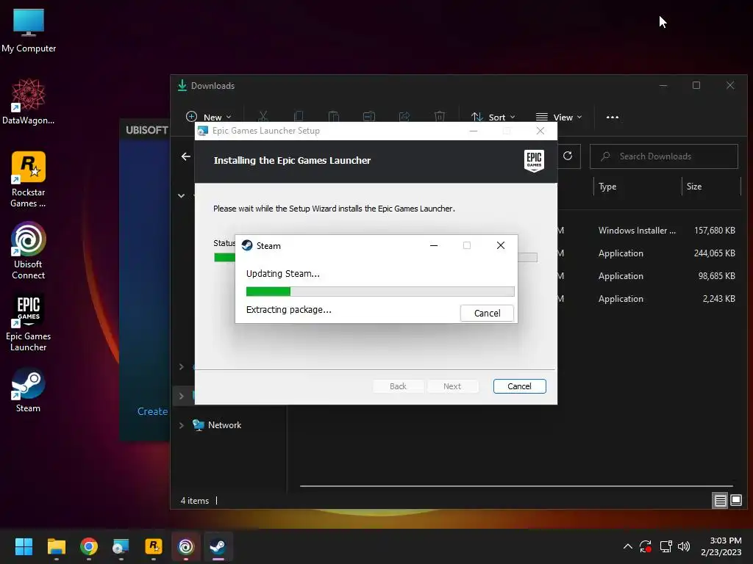Open the See more options menu

(613, 117)
